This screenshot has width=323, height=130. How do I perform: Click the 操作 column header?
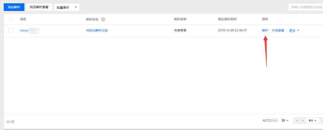coord(265,19)
